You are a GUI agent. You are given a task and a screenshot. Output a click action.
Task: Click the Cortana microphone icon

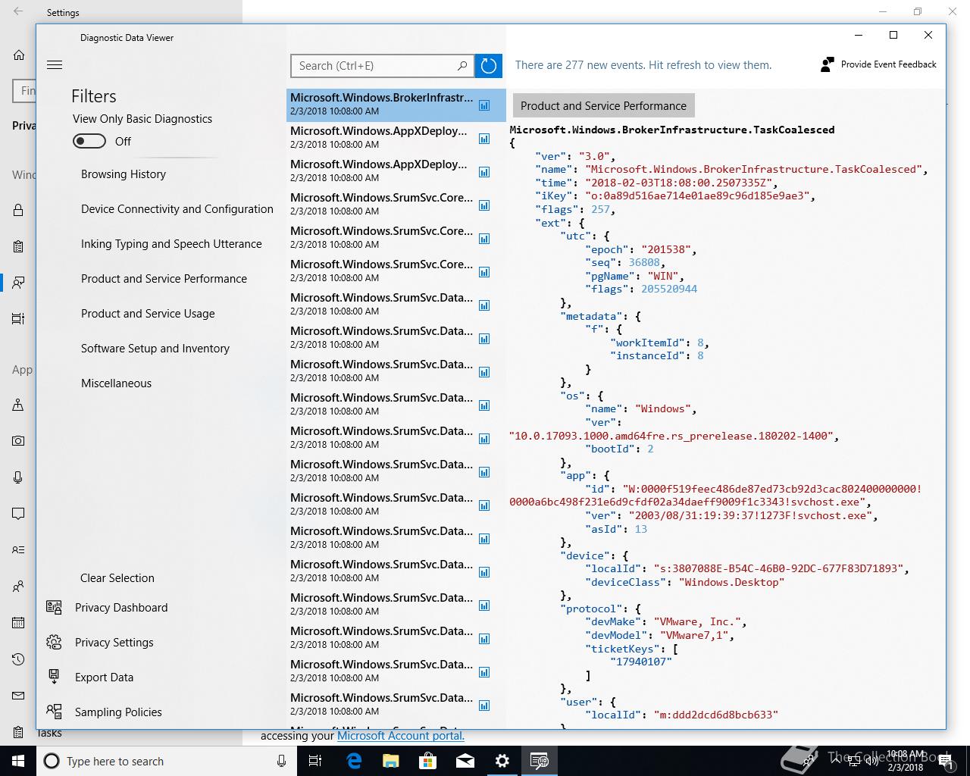[x=282, y=761]
